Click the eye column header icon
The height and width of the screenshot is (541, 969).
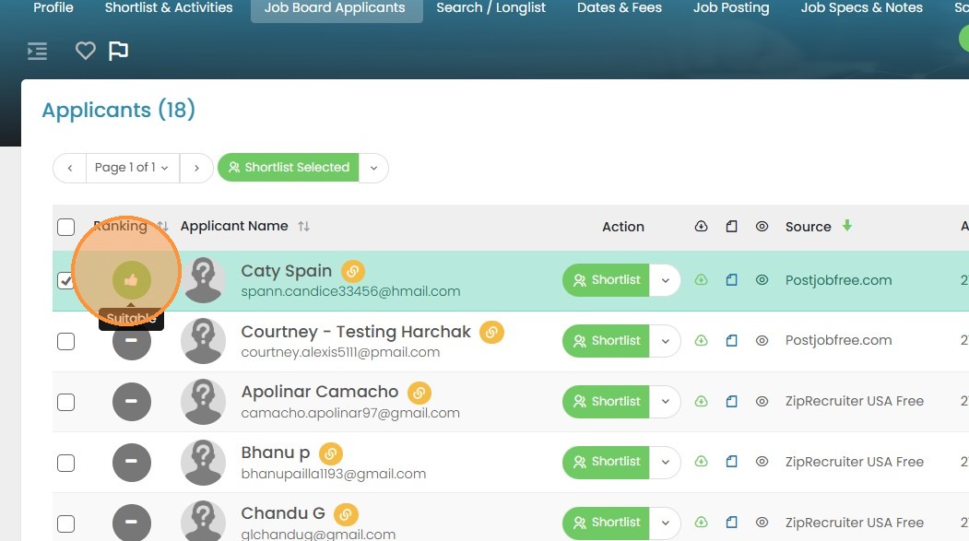(x=762, y=227)
